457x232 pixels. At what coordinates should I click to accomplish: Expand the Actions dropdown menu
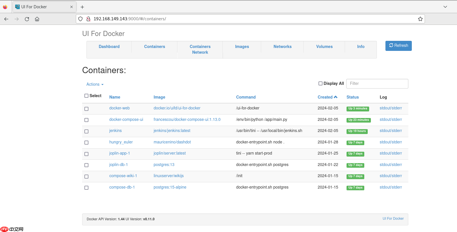tap(95, 84)
